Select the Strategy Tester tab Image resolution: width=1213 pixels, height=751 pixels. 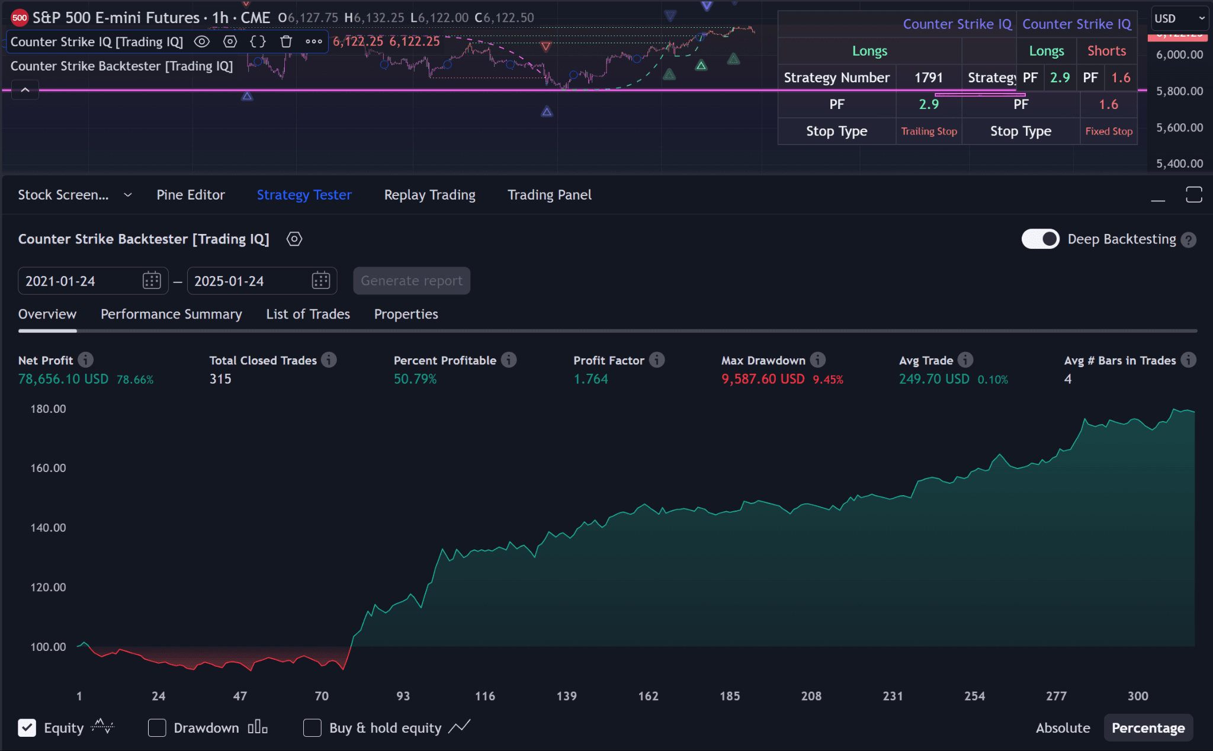304,195
